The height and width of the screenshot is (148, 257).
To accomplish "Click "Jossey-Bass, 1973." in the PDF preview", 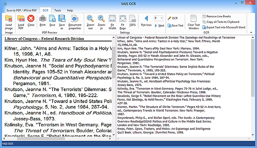I will tap(34, 119).
